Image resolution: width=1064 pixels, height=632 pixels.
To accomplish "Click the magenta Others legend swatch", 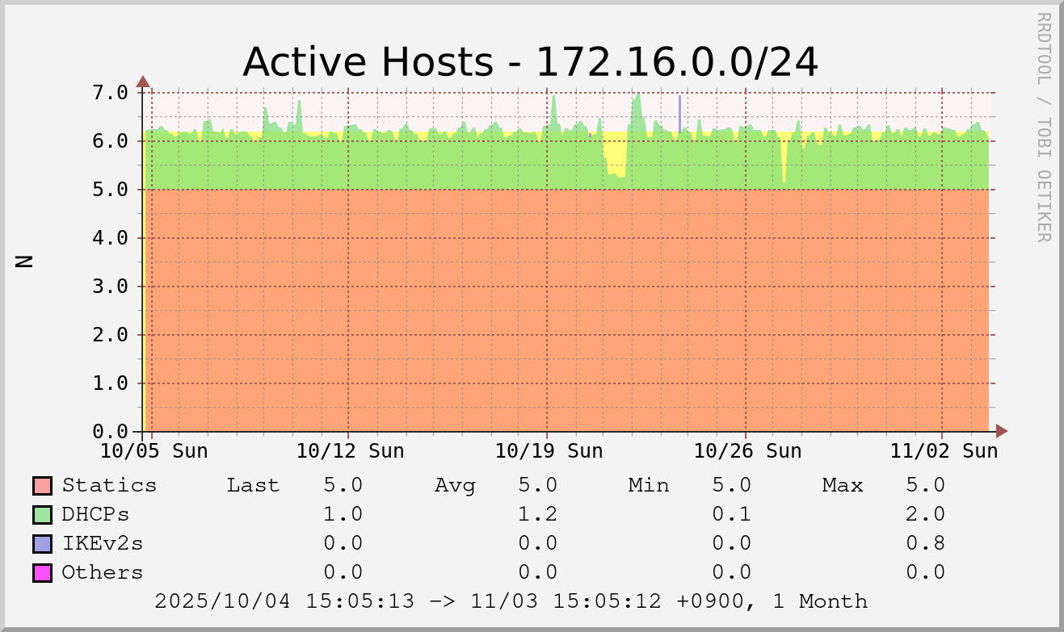I will click(42, 573).
